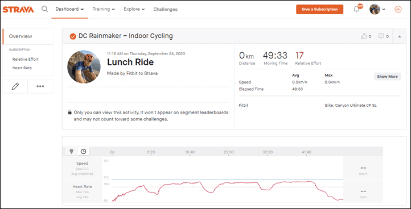Collapse the activity header with the triangle
Screen dimensions: 411x209
coord(400,36)
